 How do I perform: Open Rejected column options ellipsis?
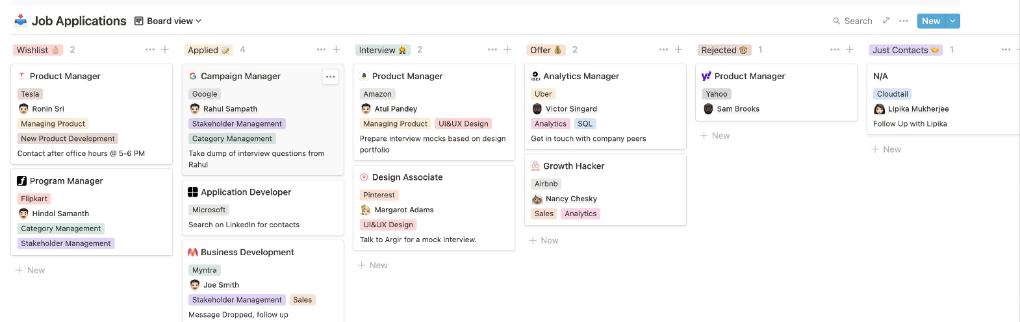835,49
